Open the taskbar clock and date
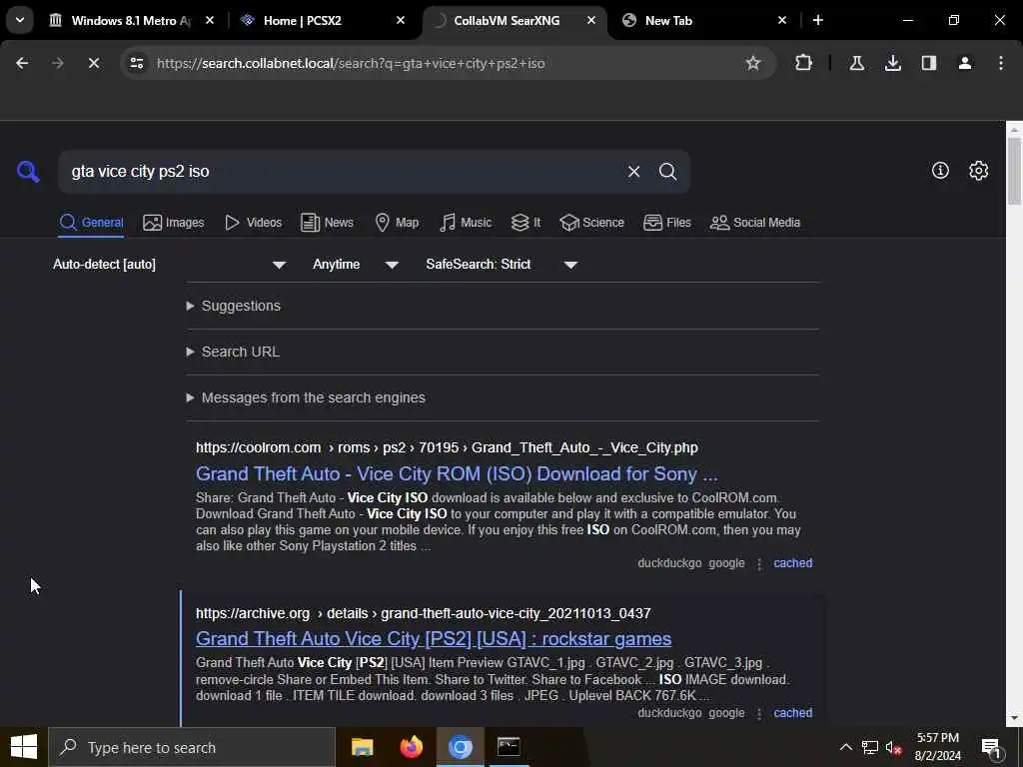The width and height of the screenshot is (1023, 767). (x=937, y=747)
